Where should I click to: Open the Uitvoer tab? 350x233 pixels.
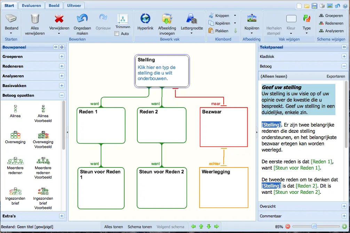pyautogui.click(x=74, y=6)
